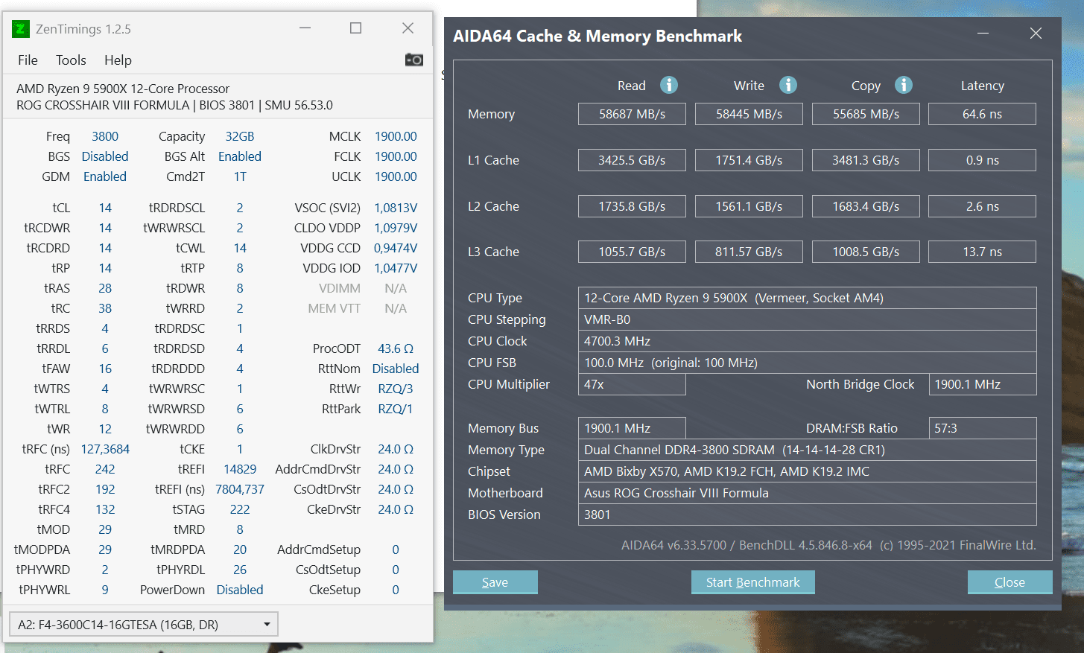This screenshot has height=653, width=1084.
Task: Open the memory module selection dropdown
Action: [x=144, y=624]
